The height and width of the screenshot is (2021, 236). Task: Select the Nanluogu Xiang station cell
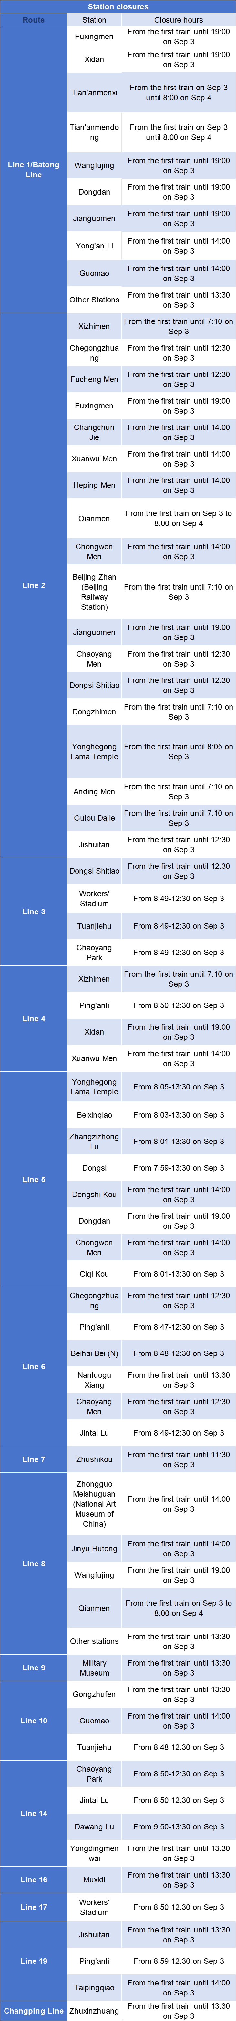(94, 1380)
